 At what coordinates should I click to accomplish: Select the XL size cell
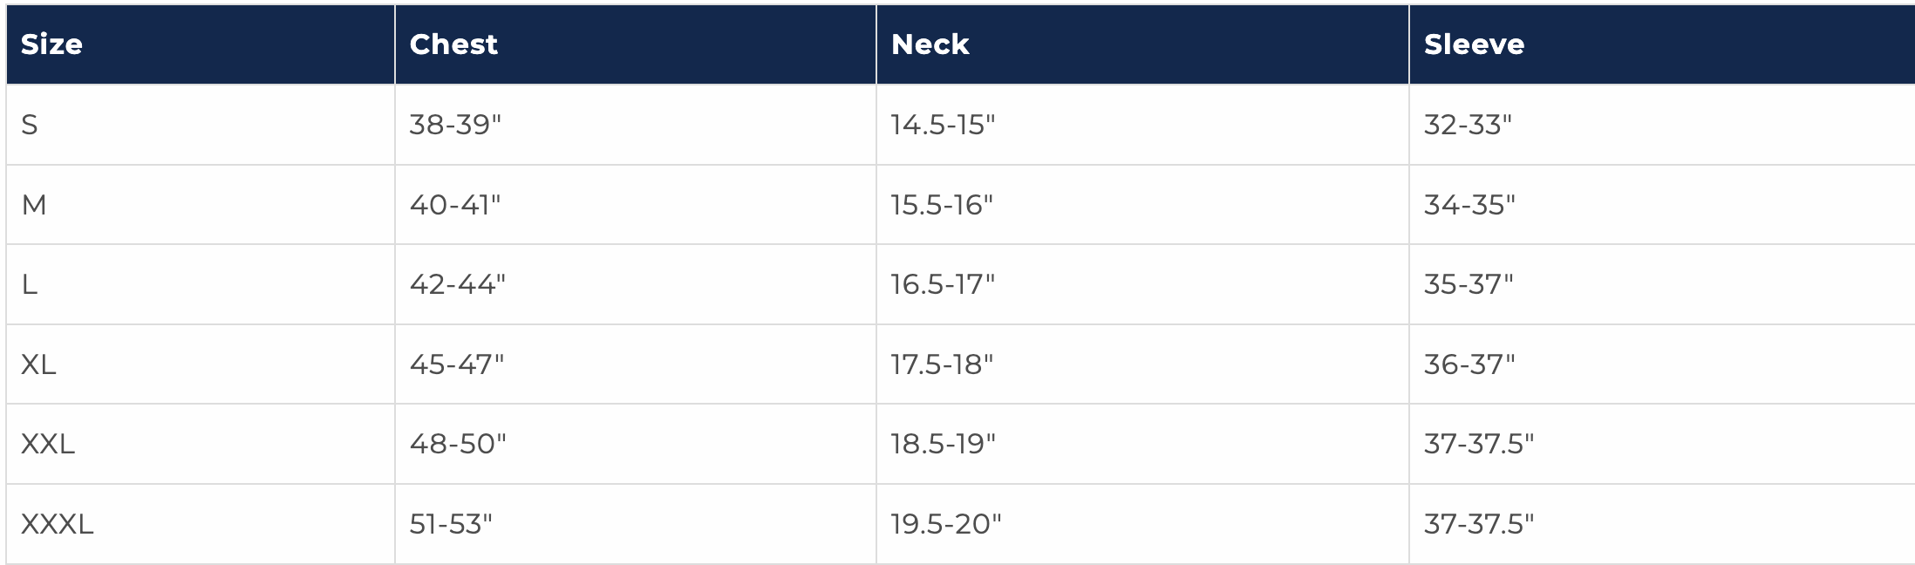[38, 364]
